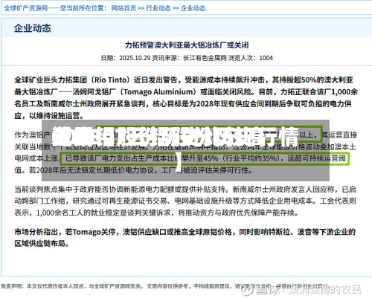Click the article title 力拓预警澳大利亚最大铝冶炼厂或关闭
372x301 pixels.
(187, 45)
